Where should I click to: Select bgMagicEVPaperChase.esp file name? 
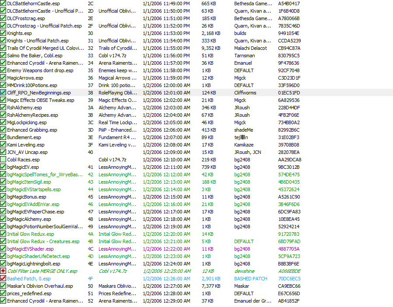(35, 212)
